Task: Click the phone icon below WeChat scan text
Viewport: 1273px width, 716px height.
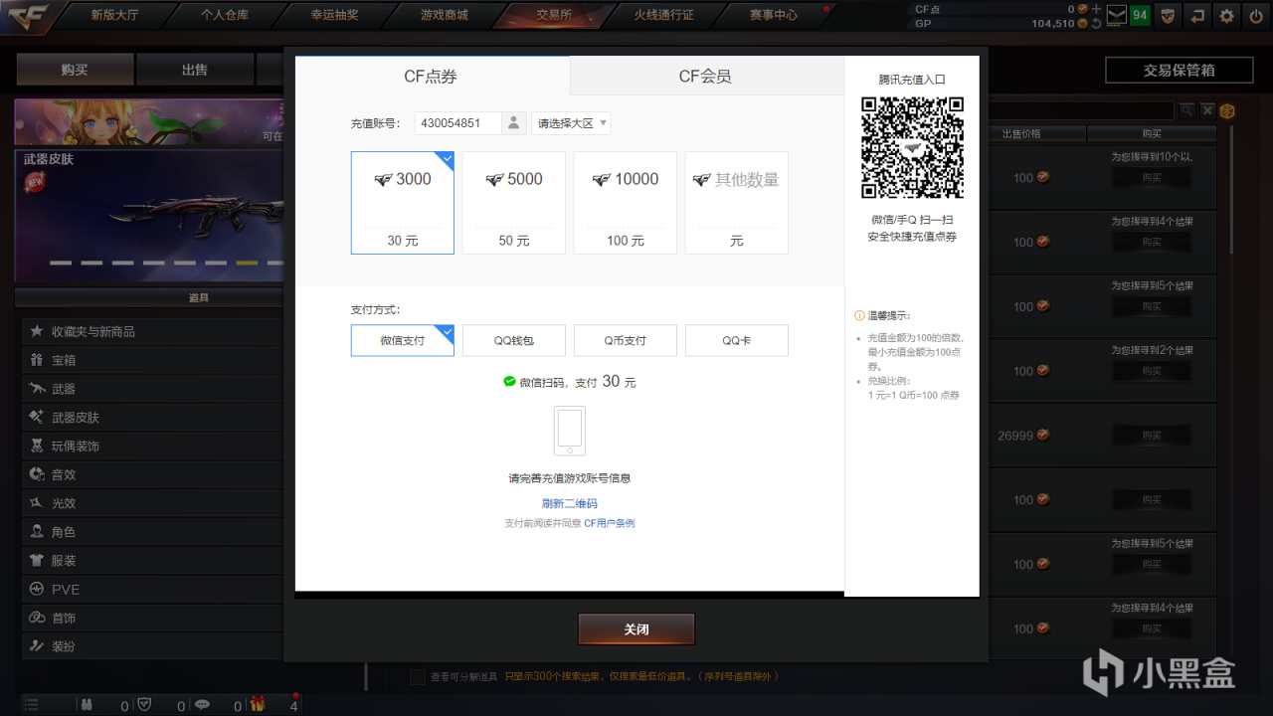Action: point(570,431)
